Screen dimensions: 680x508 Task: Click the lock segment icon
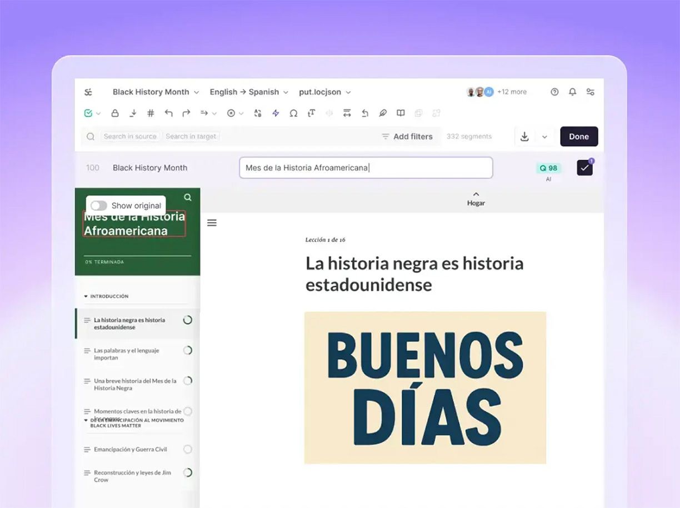[115, 113]
